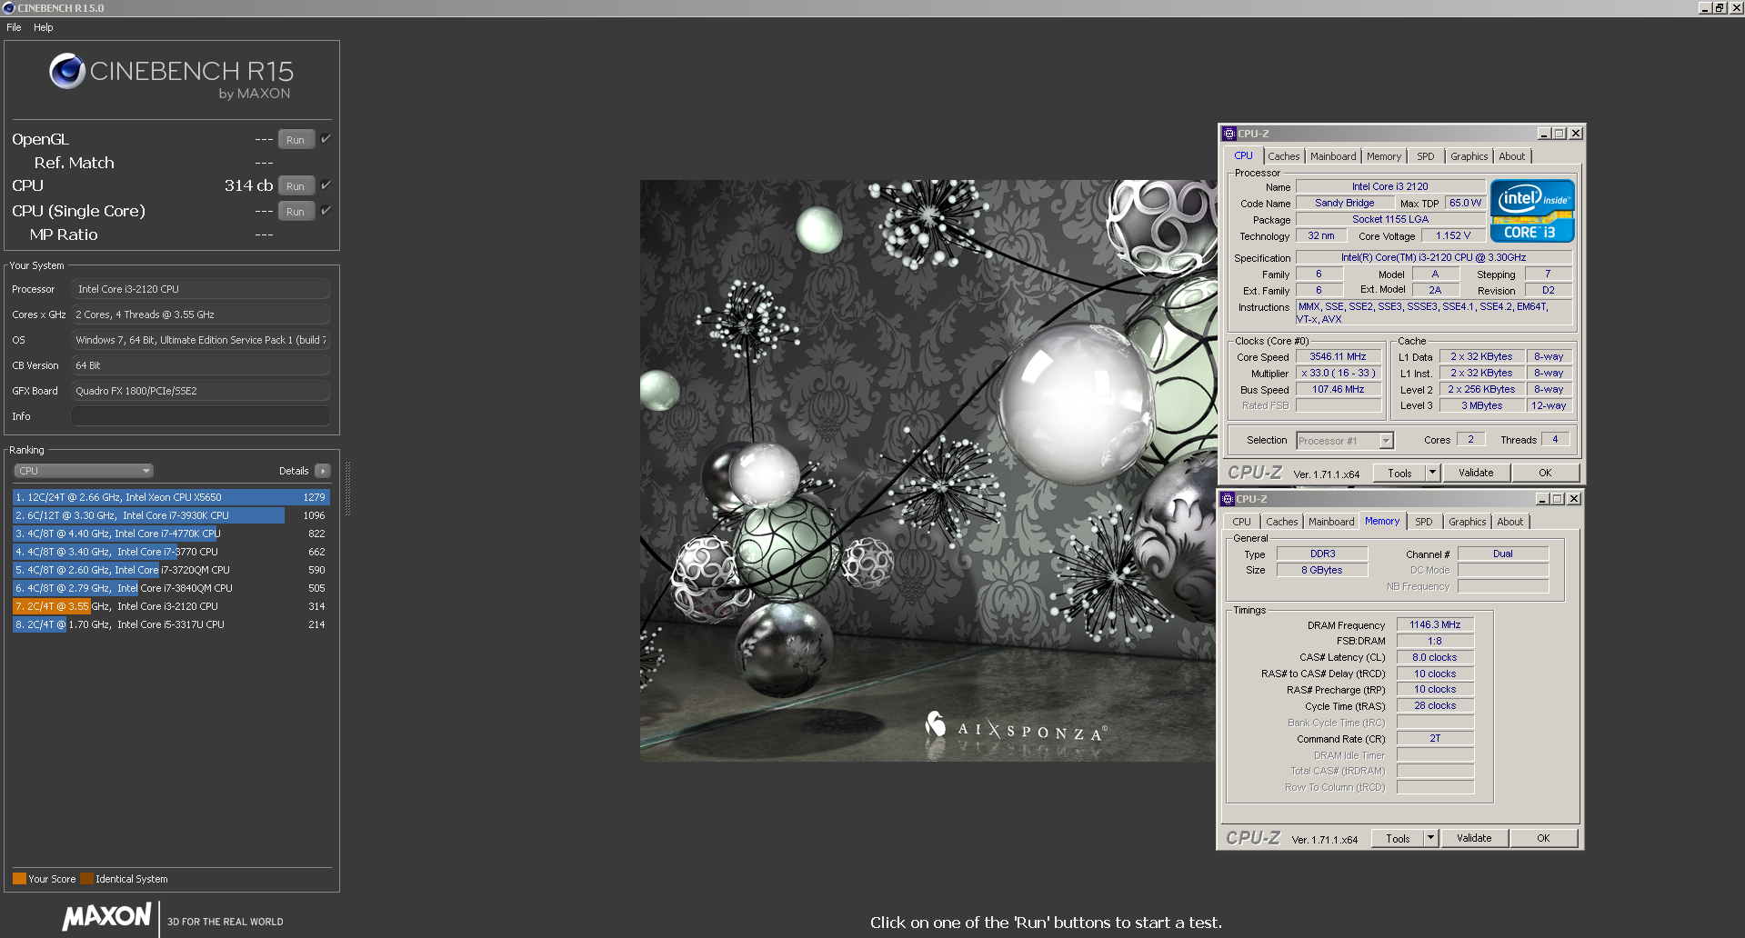Screen dimensions: 1745x938
Task: Open Mainboard tab in upper CPU-Z window
Action: pyautogui.click(x=1332, y=156)
